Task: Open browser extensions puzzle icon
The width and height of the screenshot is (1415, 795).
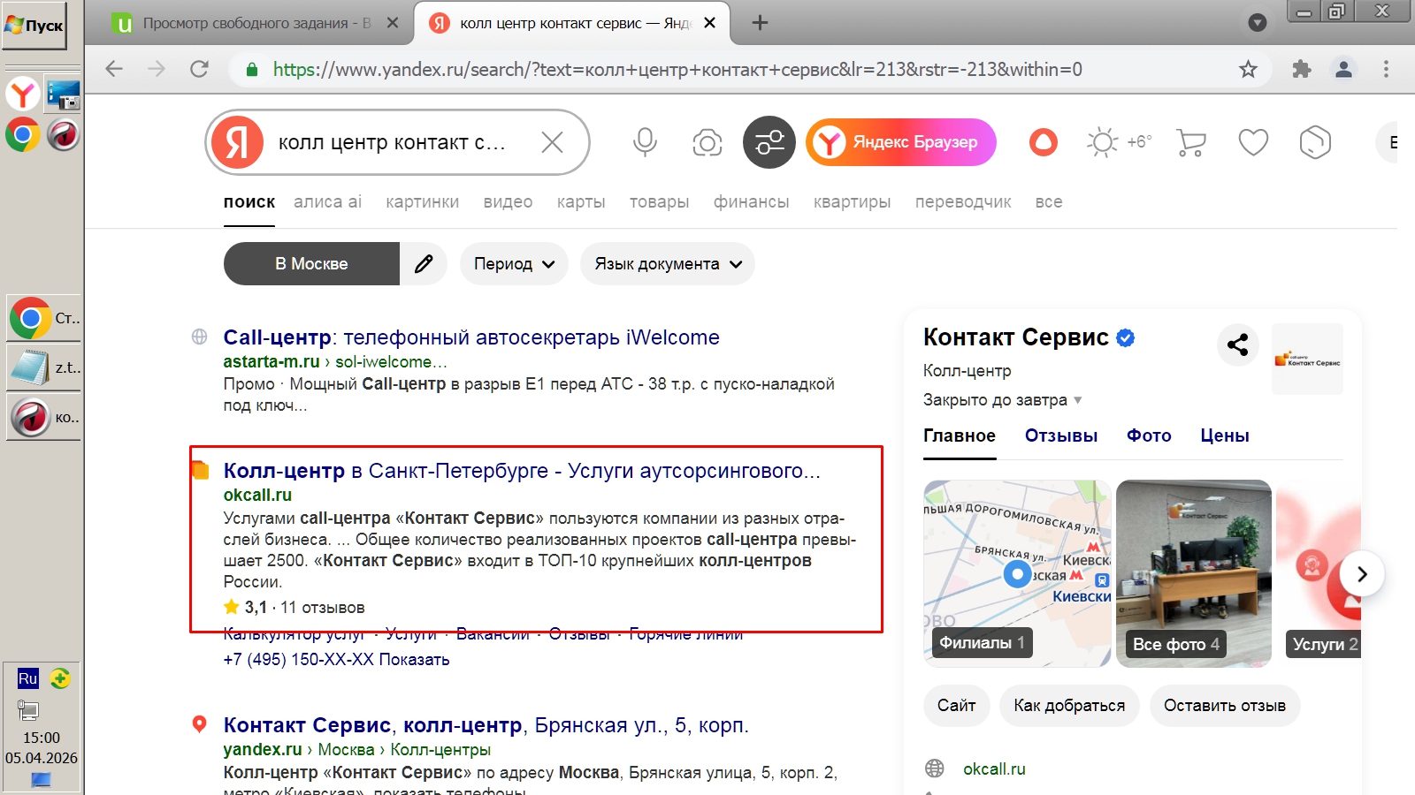Action: pyautogui.click(x=1301, y=69)
